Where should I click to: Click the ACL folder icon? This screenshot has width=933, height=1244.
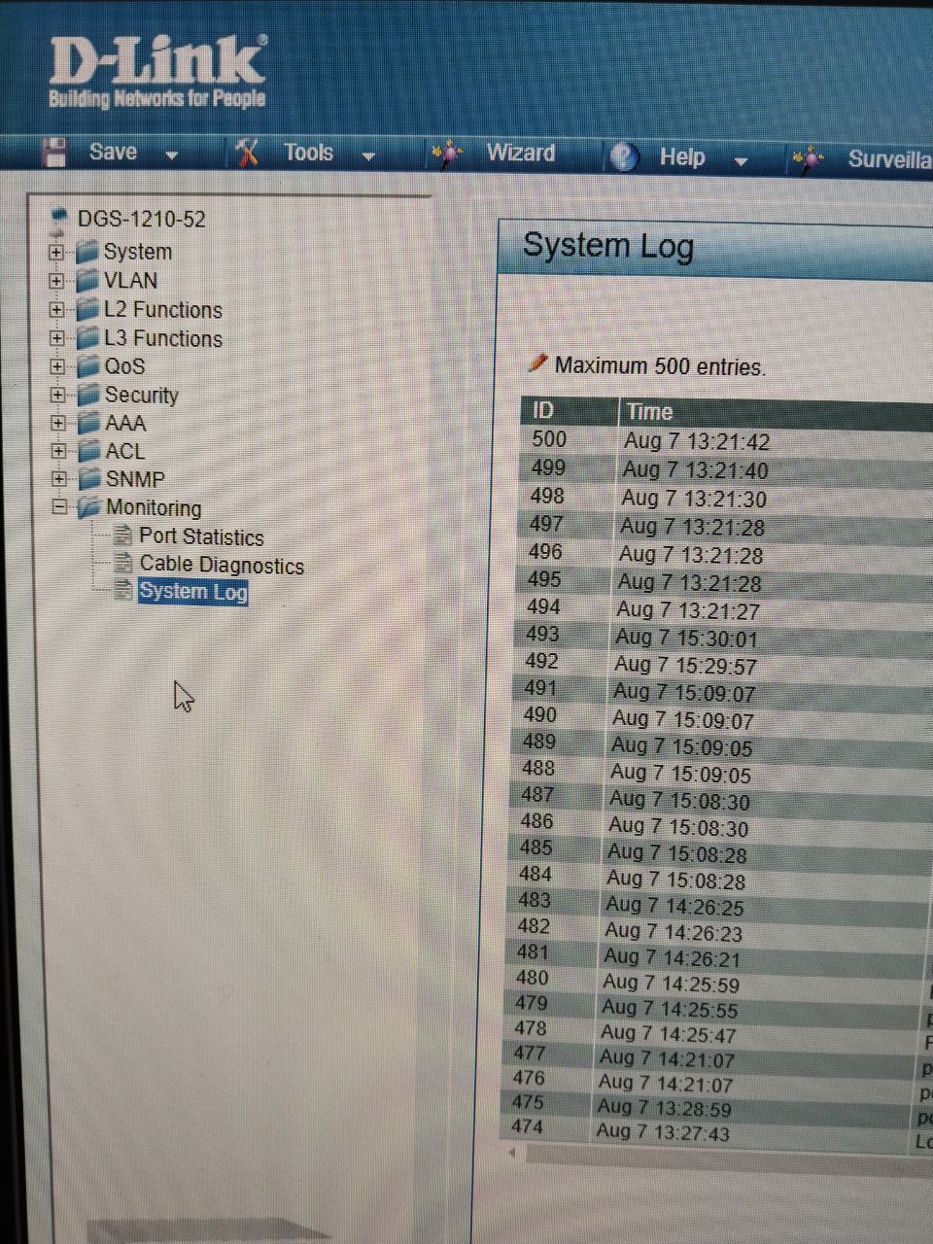pos(89,451)
